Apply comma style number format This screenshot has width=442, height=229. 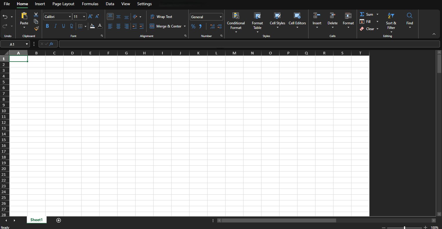pos(200,26)
